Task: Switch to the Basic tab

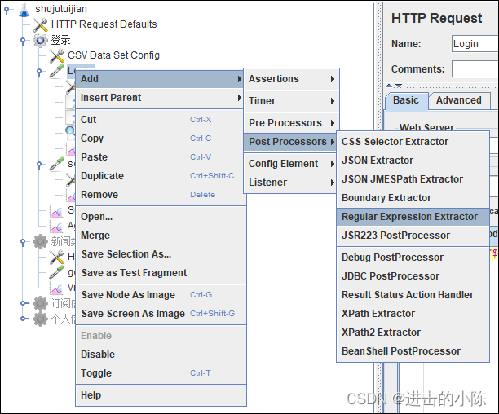Action: pyautogui.click(x=406, y=100)
